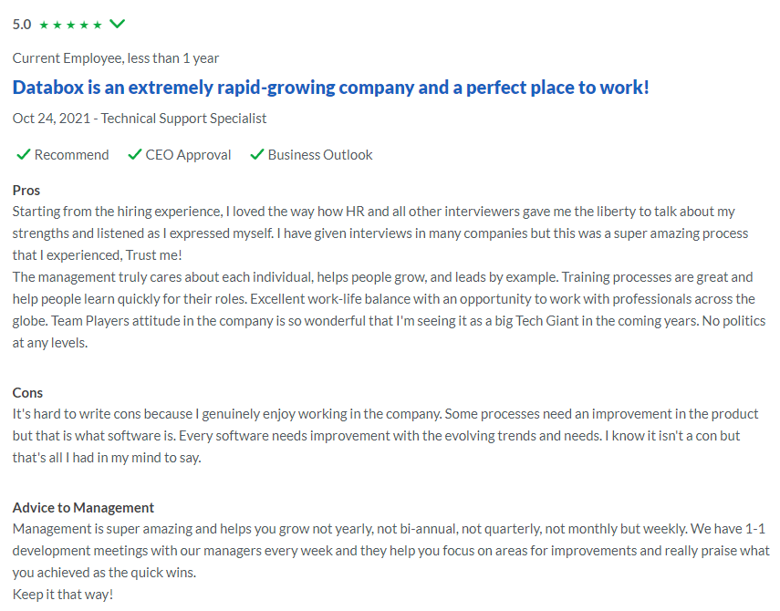The width and height of the screenshot is (780, 611).
Task: Open the Databox rapid-growing company review title
Action: coord(331,88)
